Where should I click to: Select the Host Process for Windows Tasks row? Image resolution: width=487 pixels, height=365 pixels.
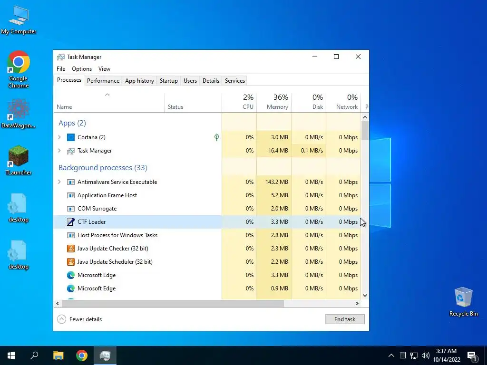pos(207,235)
